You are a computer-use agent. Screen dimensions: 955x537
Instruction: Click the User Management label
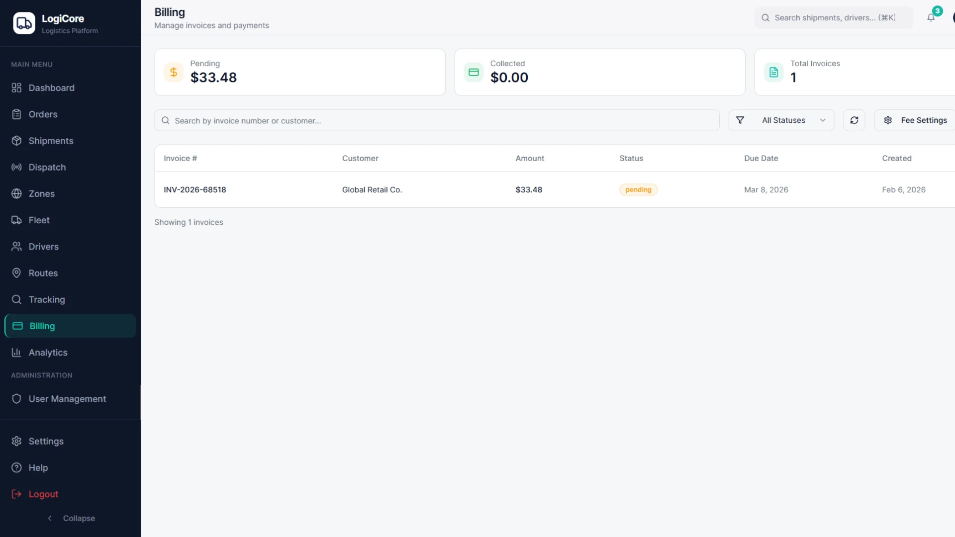tap(67, 399)
